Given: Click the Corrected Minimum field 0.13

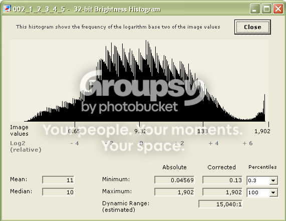Looking at the screenshot, I should pyautogui.click(x=222, y=180).
